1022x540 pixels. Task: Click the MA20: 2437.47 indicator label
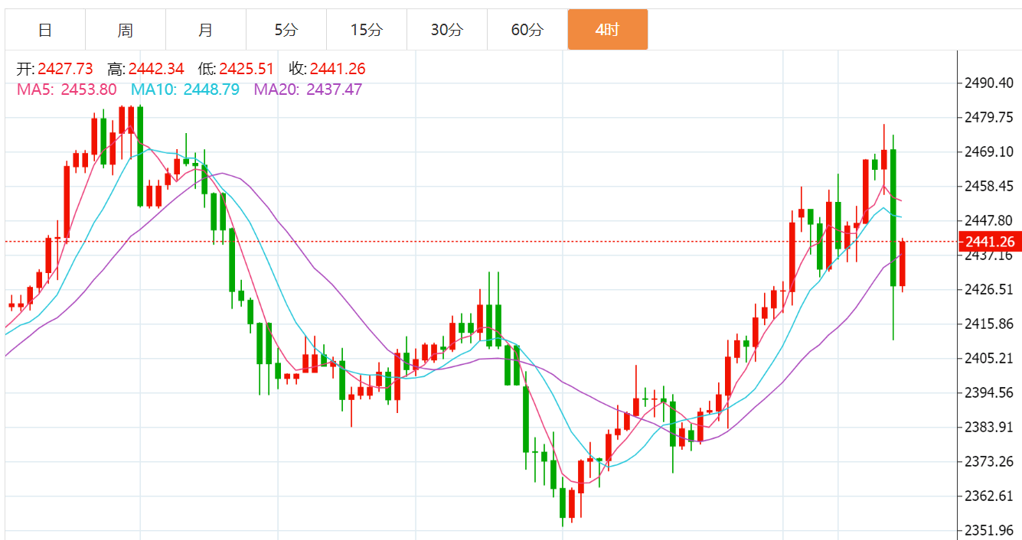coord(308,89)
